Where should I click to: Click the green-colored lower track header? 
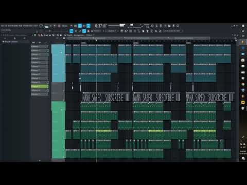[59, 130]
